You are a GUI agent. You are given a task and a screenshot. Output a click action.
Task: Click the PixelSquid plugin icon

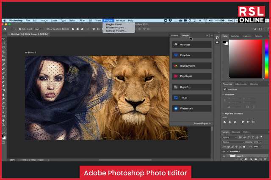(176, 76)
